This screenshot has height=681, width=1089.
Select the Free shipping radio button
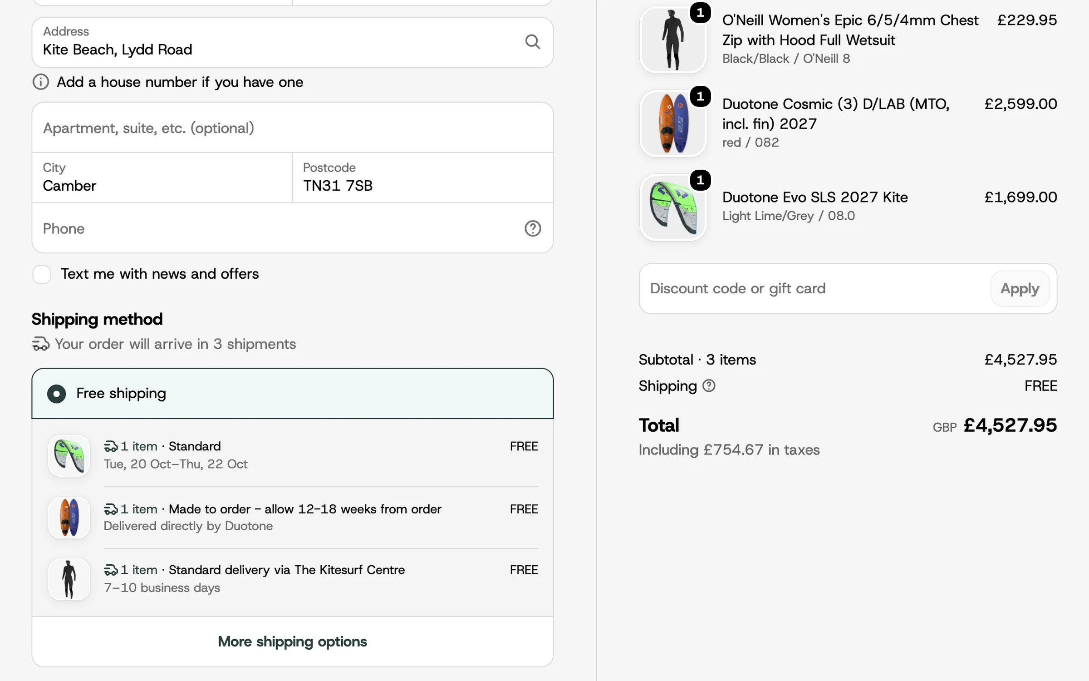(57, 394)
